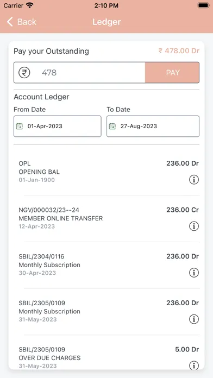The width and height of the screenshot is (213, 378).
Task: Go back using the Back chevron
Action: click(10, 22)
